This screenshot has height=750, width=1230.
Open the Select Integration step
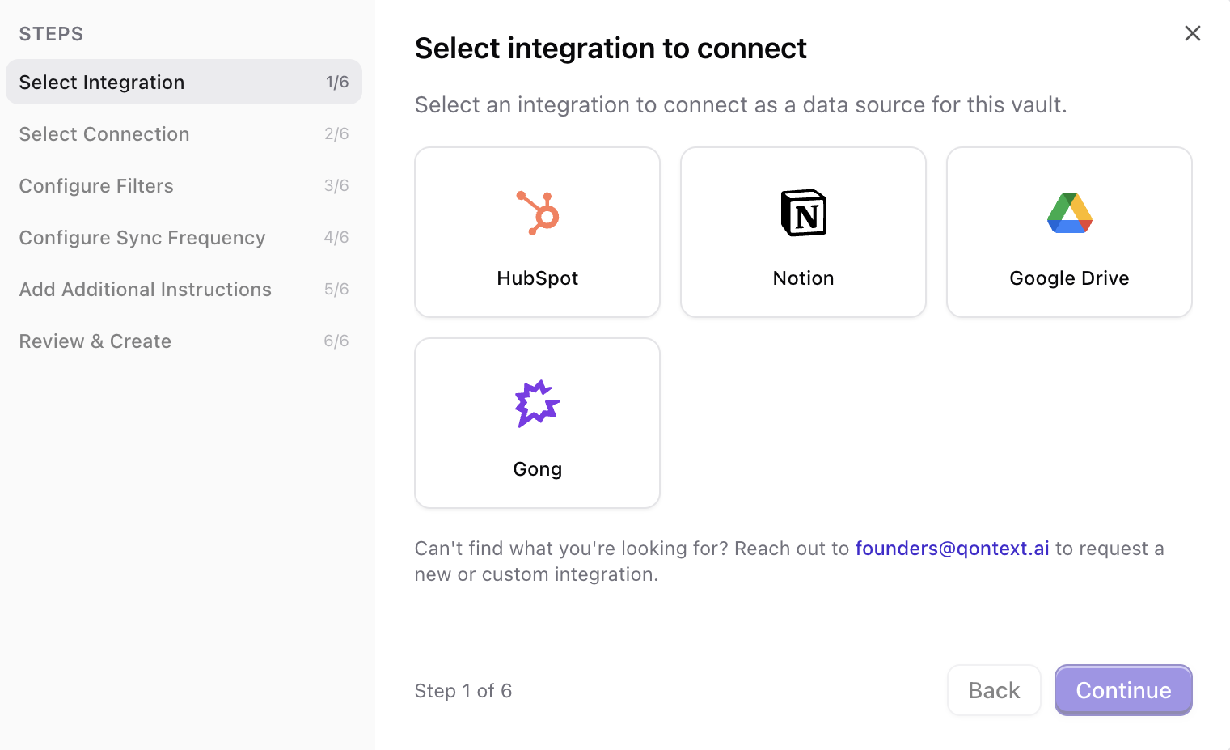pos(102,82)
